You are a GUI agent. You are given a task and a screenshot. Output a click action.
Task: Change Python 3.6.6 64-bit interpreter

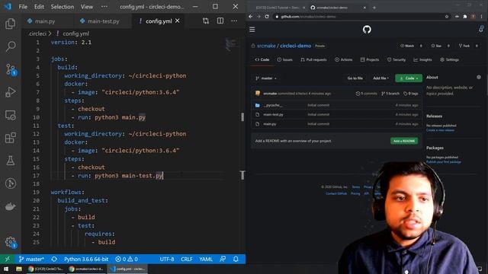click(x=86, y=259)
